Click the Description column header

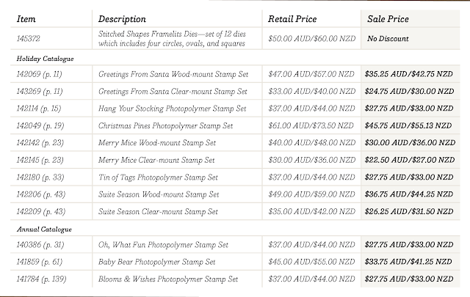pos(122,20)
